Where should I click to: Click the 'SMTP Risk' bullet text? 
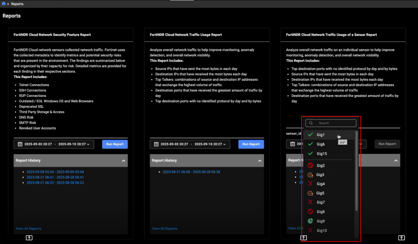pyautogui.click(x=28, y=123)
